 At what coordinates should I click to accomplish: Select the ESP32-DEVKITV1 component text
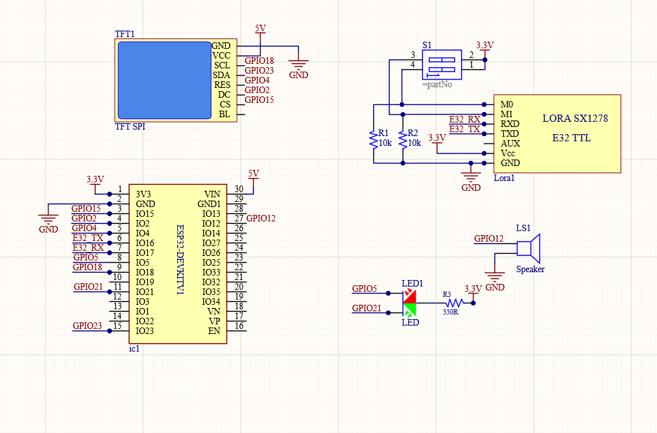[180, 260]
